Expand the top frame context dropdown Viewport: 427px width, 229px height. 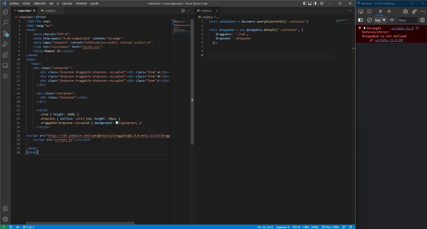380,20
